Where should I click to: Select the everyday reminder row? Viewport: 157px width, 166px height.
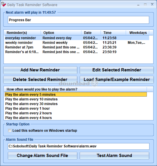pyautogui.click(x=77, y=38)
